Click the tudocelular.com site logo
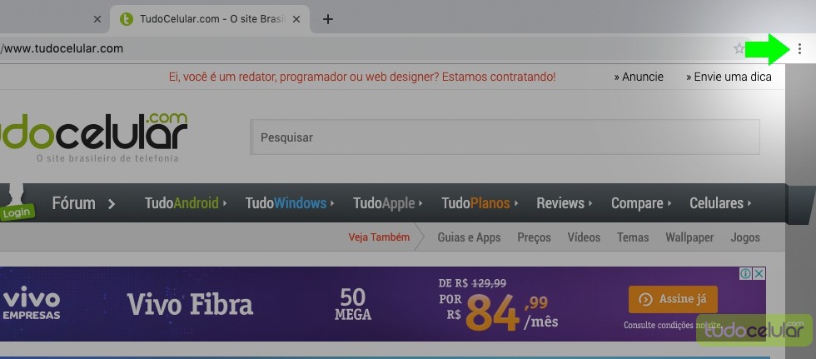 click(x=93, y=138)
